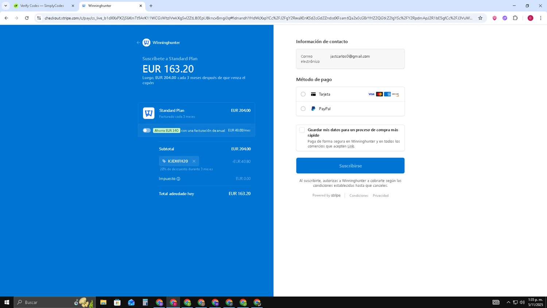Open the volume control in system tray
The image size is (547, 308).
[x=522, y=302]
